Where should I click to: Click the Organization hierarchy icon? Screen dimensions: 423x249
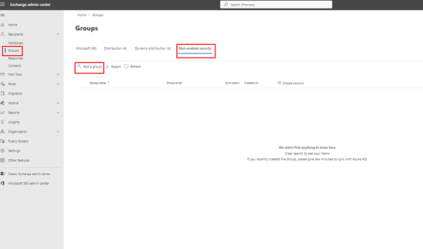3,132
